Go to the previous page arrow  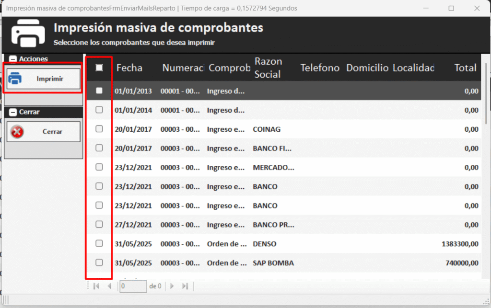pyautogui.click(x=109, y=286)
